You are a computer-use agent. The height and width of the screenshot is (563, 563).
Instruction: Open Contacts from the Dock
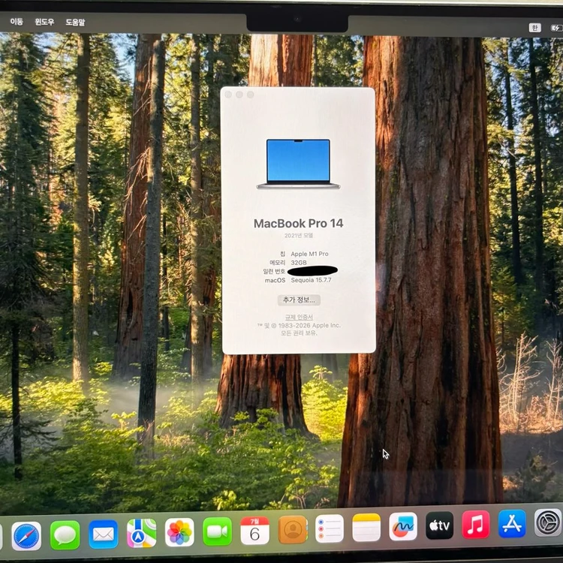click(293, 530)
